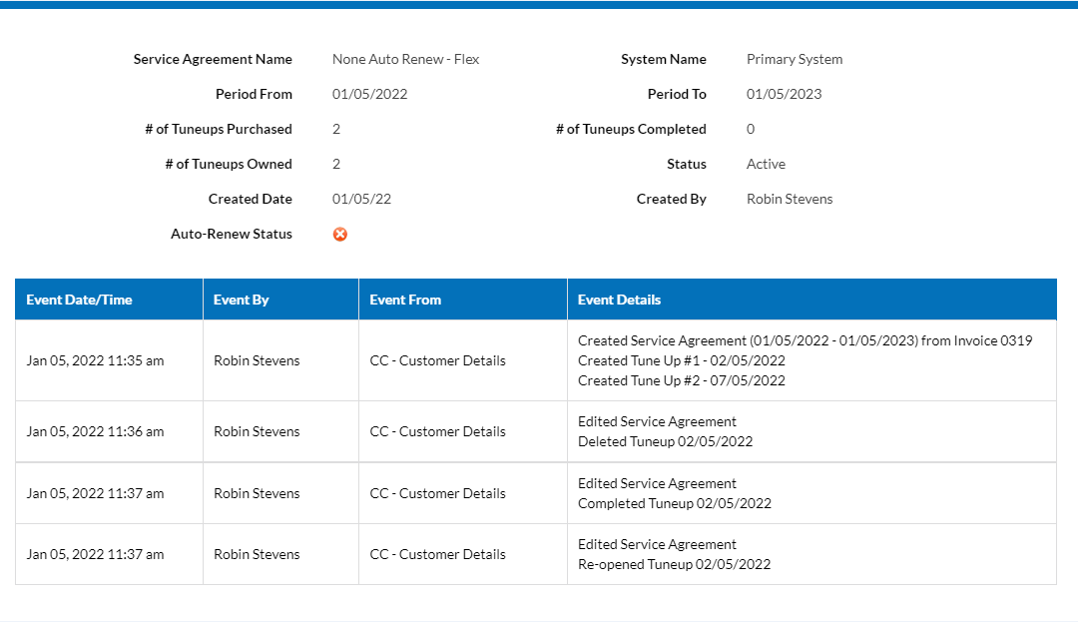The height and width of the screenshot is (622, 1078).
Task: Click the agreement name None Auto Renew - Flex
Action: click(405, 59)
